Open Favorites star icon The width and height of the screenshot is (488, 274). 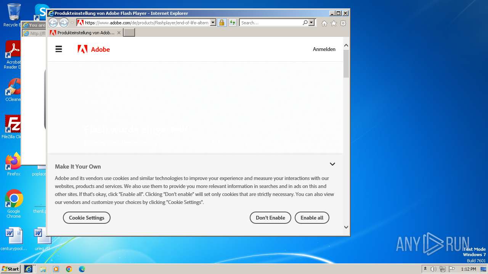pos(334,23)
